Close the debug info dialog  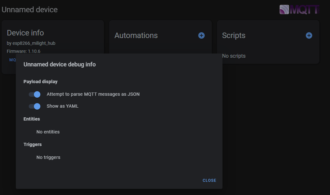pyautogui.click(x=209, y=180)
